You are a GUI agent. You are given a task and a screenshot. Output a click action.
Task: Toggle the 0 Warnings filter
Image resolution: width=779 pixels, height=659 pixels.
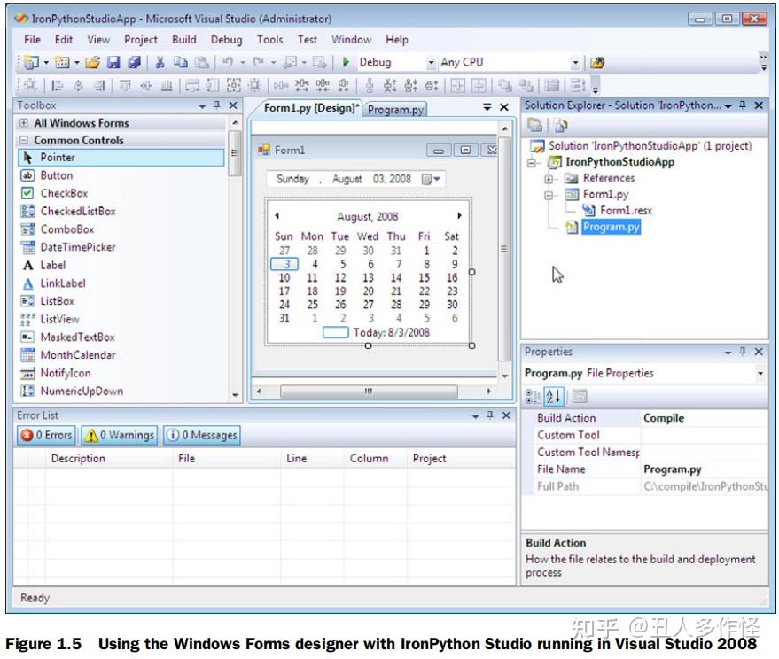click(x=120, y=435)
